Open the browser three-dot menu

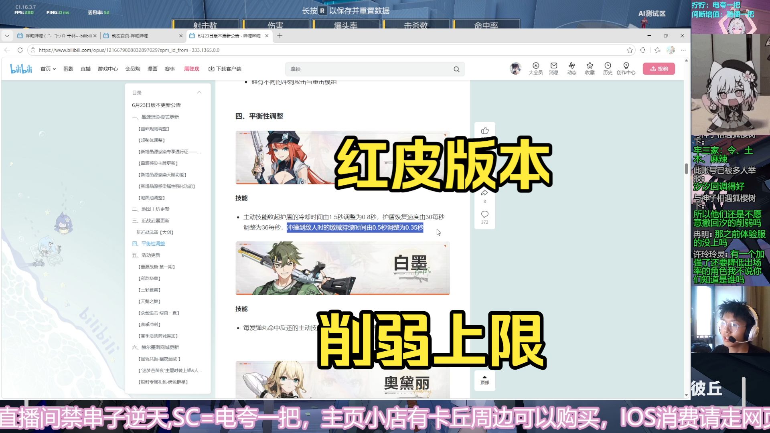(683, 50)
